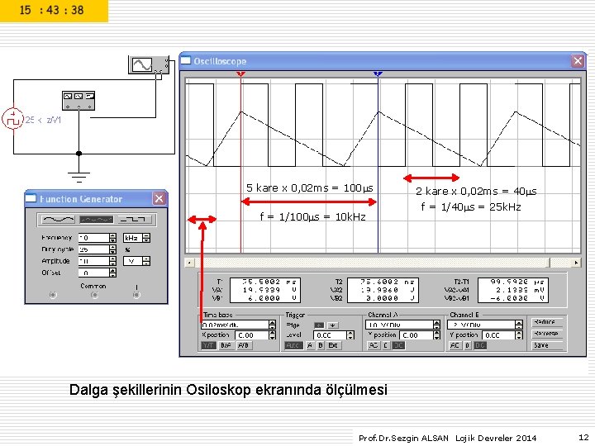Adjust Channel A Y position stepper
Screen dimensions: 595x446
pyautogui.click(x=437, y=334)
